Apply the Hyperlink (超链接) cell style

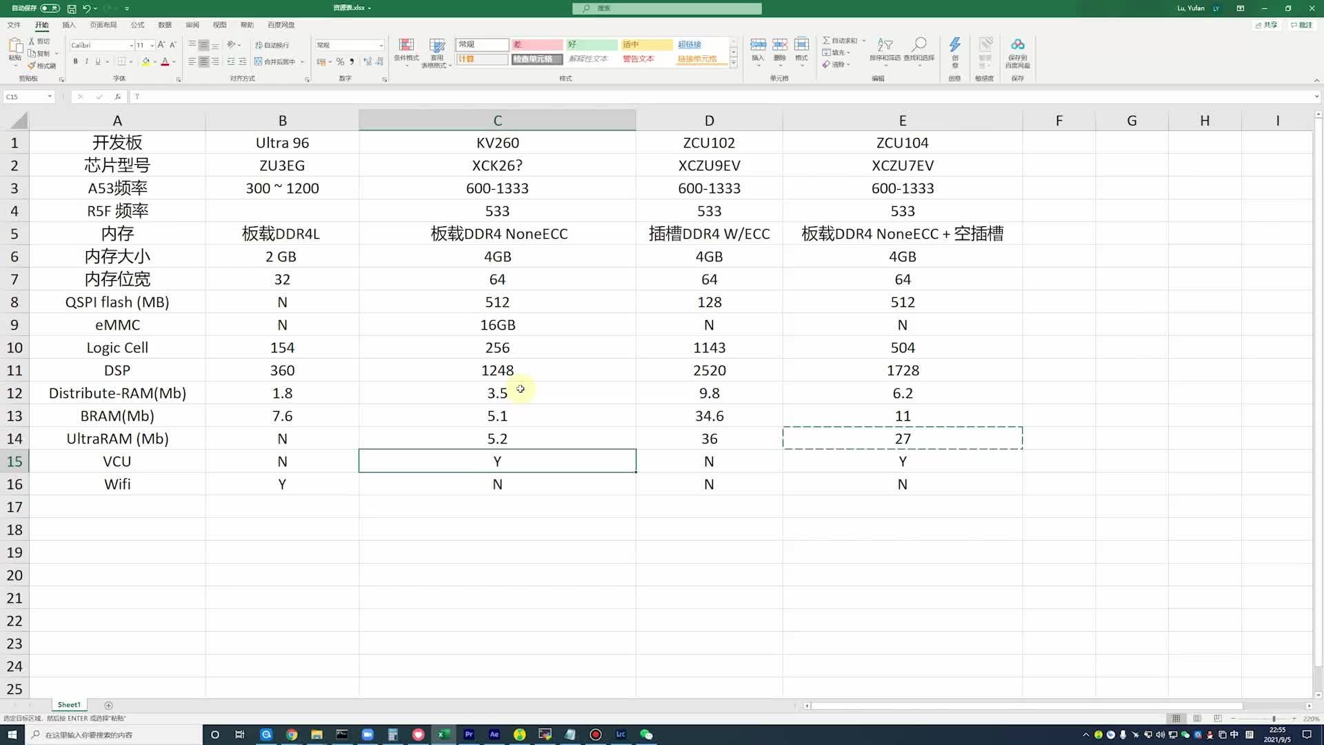point(701,44)
